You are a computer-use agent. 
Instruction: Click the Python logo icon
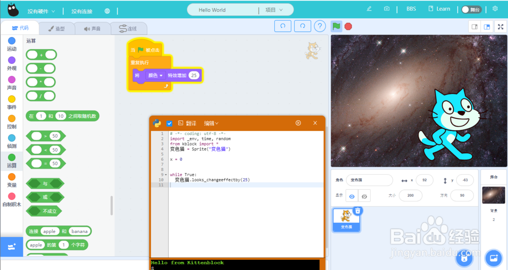(157, 123)
